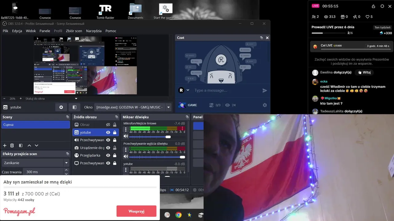Unlock the yotube source

115,132
